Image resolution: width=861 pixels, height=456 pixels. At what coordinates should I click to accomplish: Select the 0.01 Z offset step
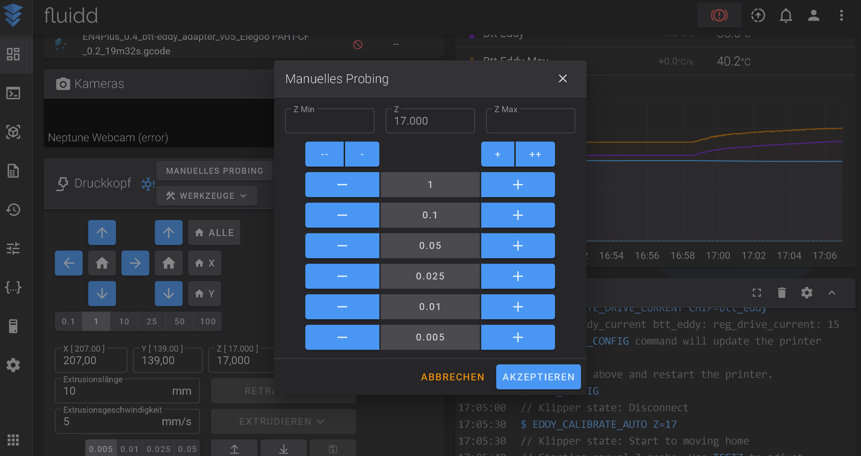point(130,449)
